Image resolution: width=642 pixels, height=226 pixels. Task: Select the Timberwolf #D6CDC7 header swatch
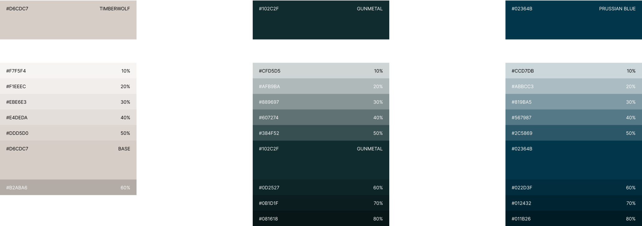(68, 20)
